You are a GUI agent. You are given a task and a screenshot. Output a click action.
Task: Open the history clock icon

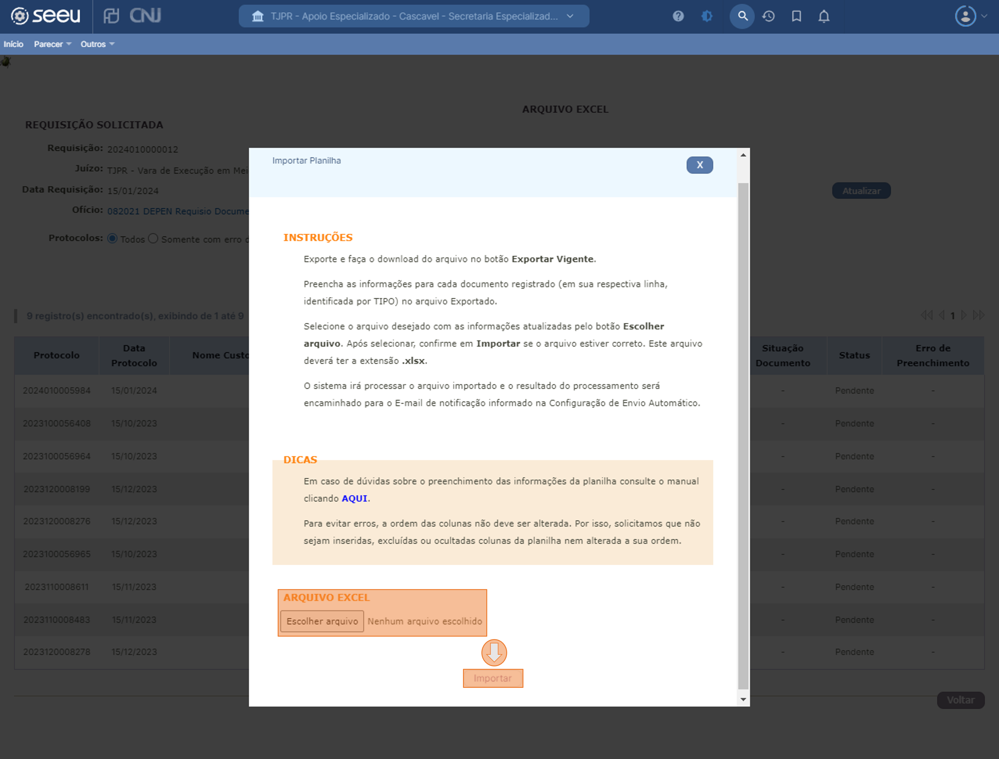pos(769,16)
